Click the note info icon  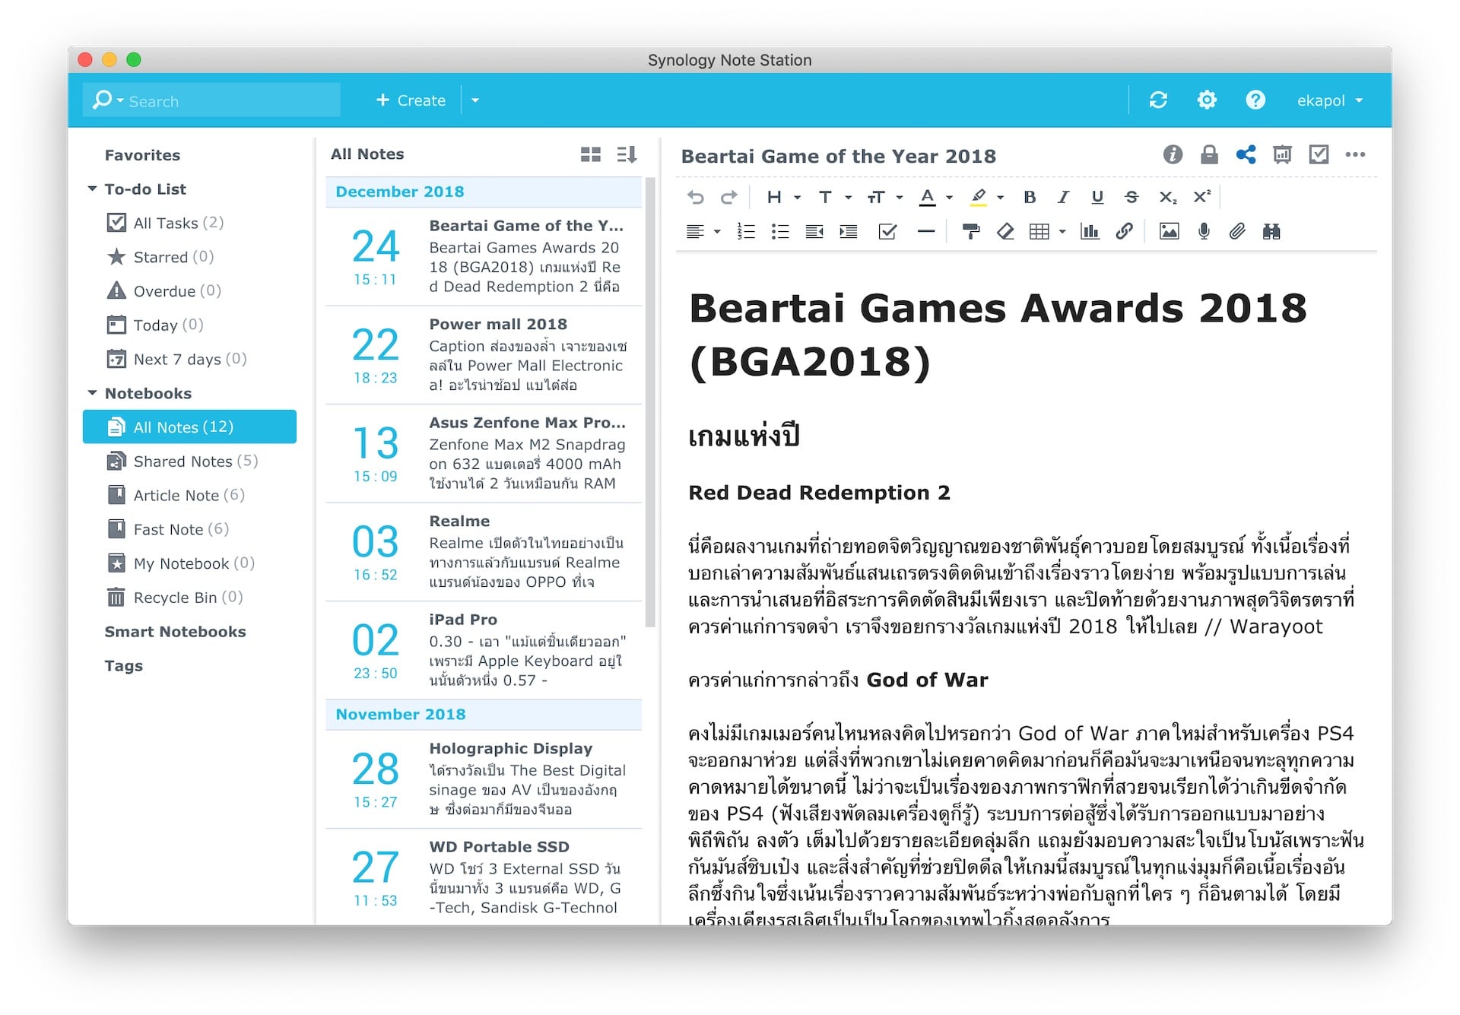[1173, 155]
